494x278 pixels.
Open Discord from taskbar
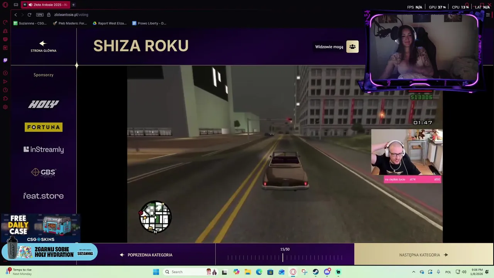coord(327,272)
